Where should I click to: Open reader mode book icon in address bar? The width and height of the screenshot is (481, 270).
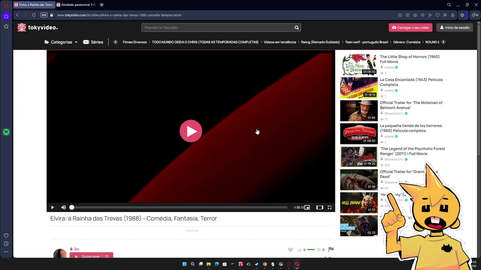point(400,15)
